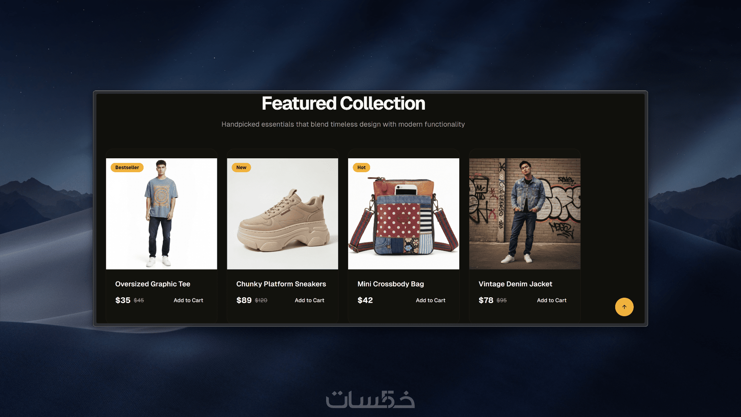Select the Vintage Denim Jacket title
741x417 pixels.
(x=515, y=284)
